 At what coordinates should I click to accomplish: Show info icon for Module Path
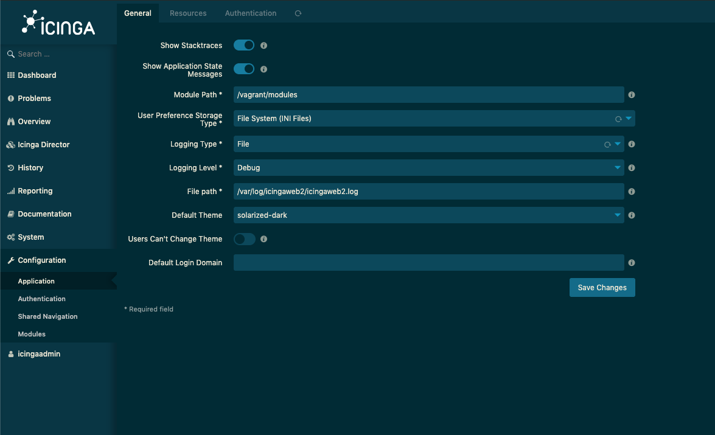(x=632, y=95)
